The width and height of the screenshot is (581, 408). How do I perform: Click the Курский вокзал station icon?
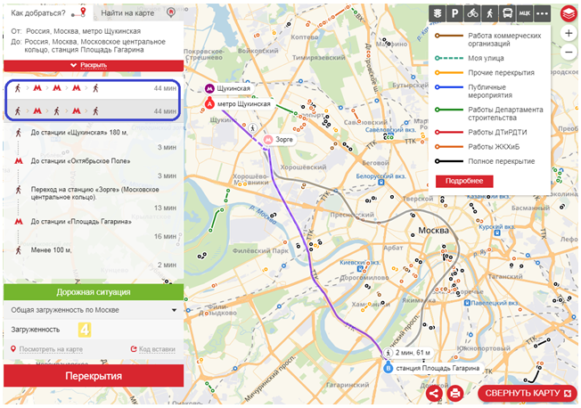pyautogui.click(x=497, y=233)
